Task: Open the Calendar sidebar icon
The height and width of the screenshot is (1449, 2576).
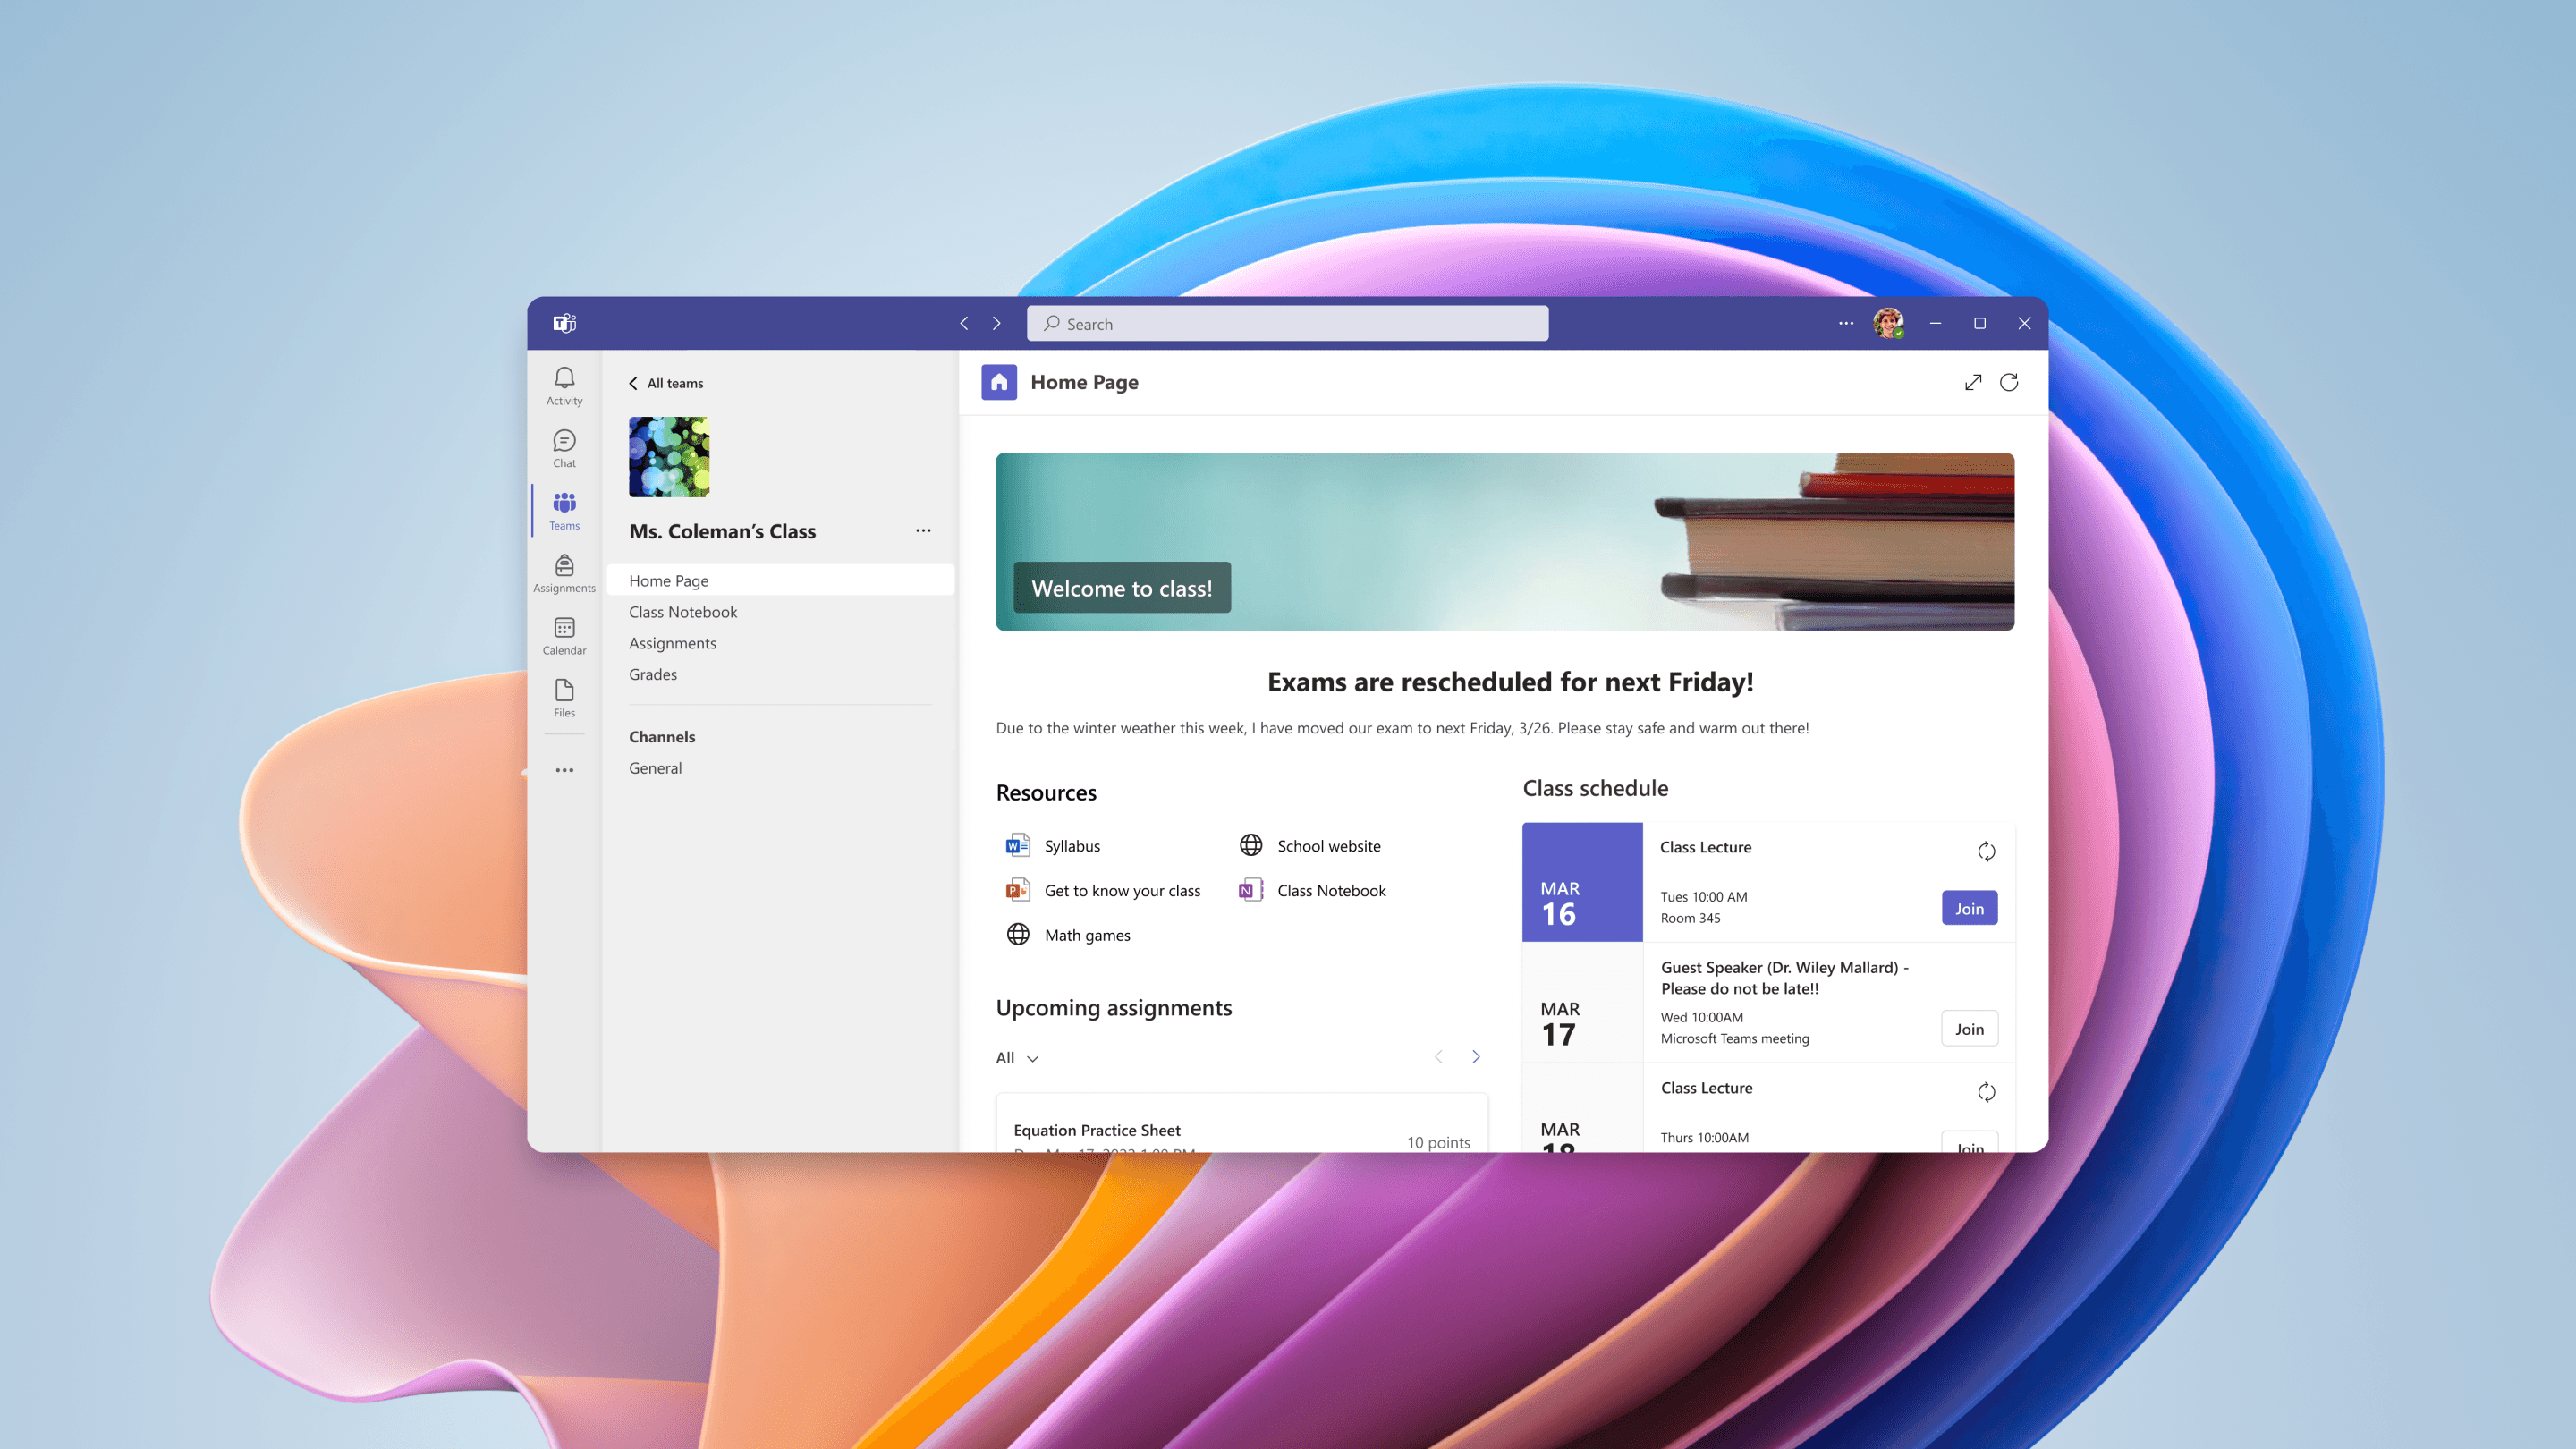Action: point(564,635)
